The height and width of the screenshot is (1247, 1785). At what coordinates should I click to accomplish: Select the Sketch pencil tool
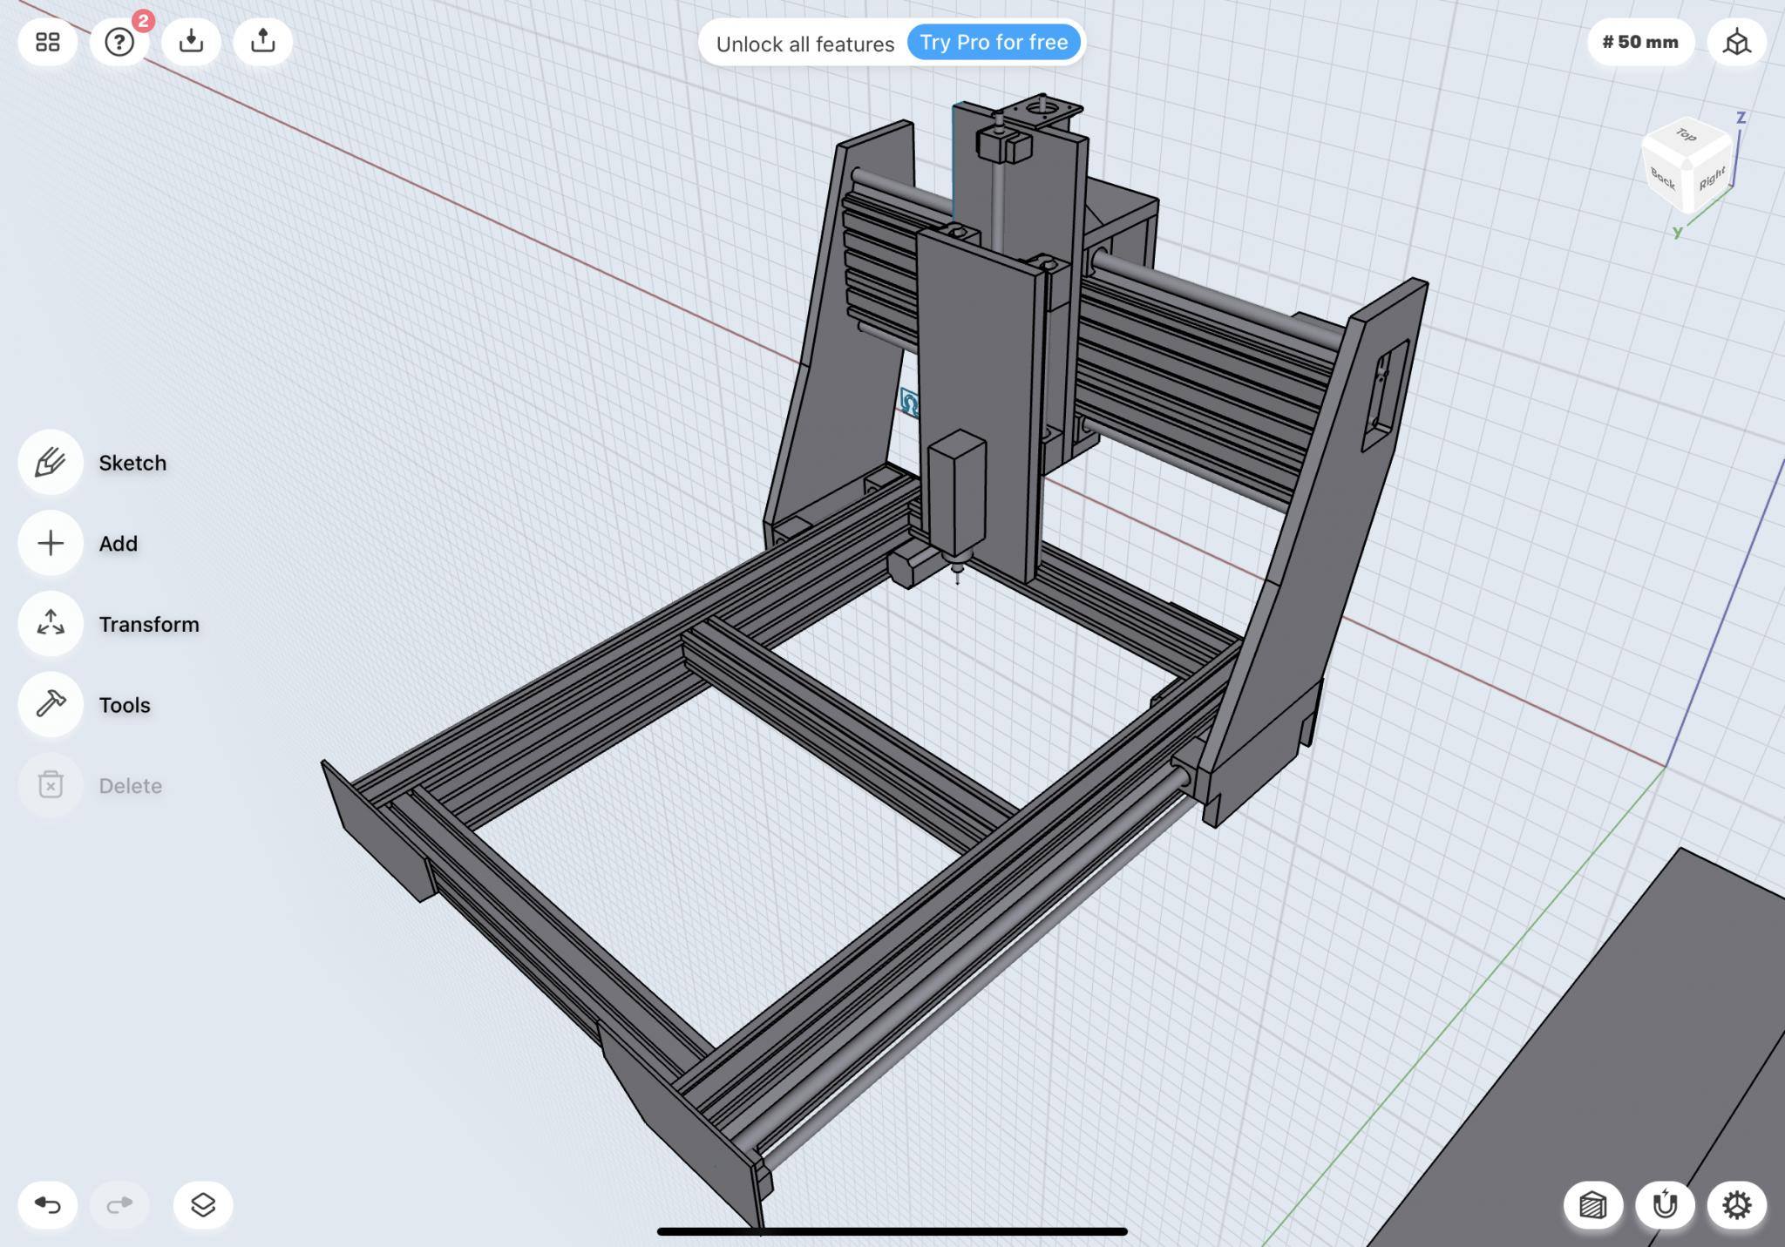(51, 463)
